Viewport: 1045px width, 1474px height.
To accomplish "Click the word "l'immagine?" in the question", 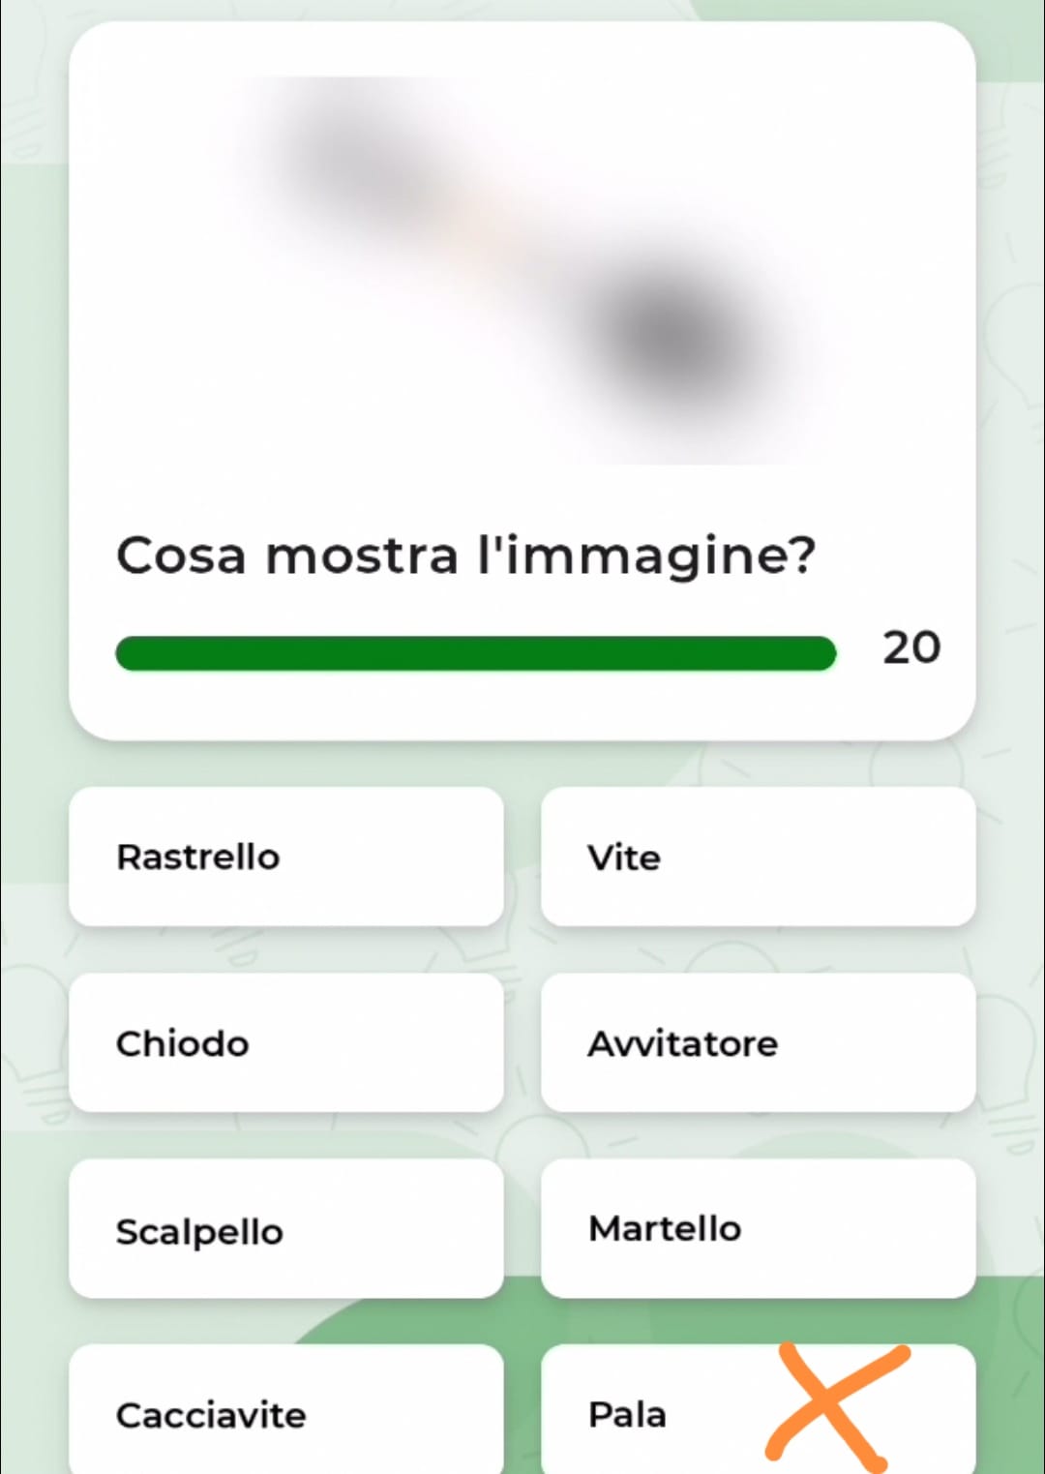I will (x=647, y=557).
